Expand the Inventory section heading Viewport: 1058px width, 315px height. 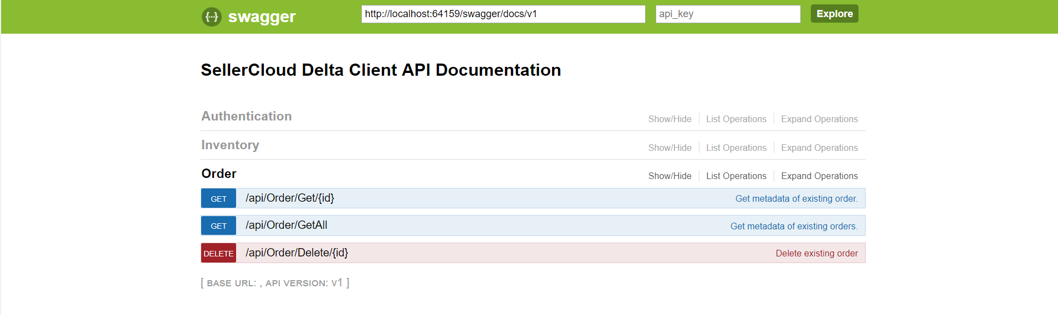coord(230,145)
